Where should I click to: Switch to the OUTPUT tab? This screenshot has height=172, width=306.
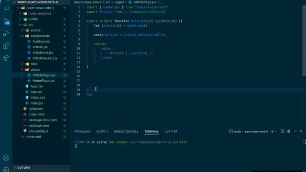click(x=102, y=132)
